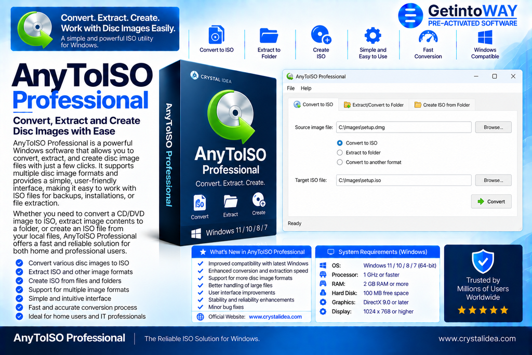532x355 pixels.
Task: Click www.crystalidea.com in the footer
Action: [477, 339]
